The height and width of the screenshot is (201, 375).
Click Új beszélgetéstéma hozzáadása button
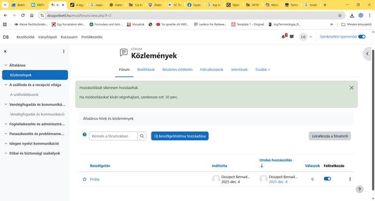point(180,136)
